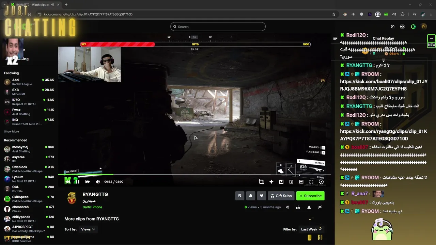Rewind the clip with the back button
The height and width of the screenshot is (245, 436).
click(68, 181)
